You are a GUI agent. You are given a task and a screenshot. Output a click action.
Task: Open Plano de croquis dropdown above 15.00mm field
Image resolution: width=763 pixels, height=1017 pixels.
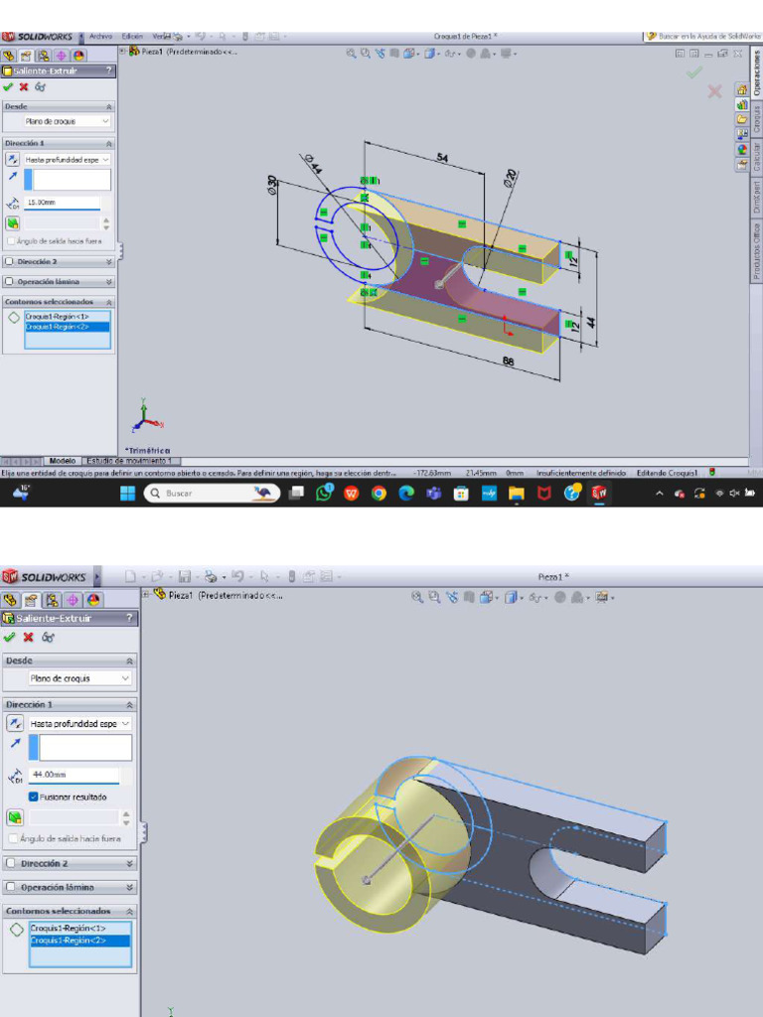coord(69,121)
